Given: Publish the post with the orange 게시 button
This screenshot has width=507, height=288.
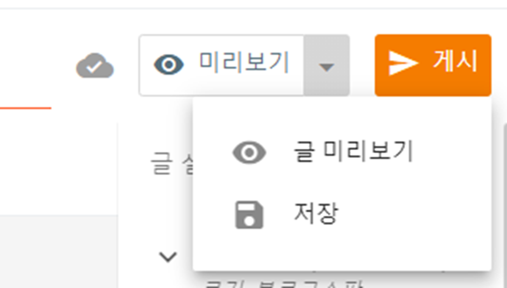Looking at the screenshot, I should point(433,65).
